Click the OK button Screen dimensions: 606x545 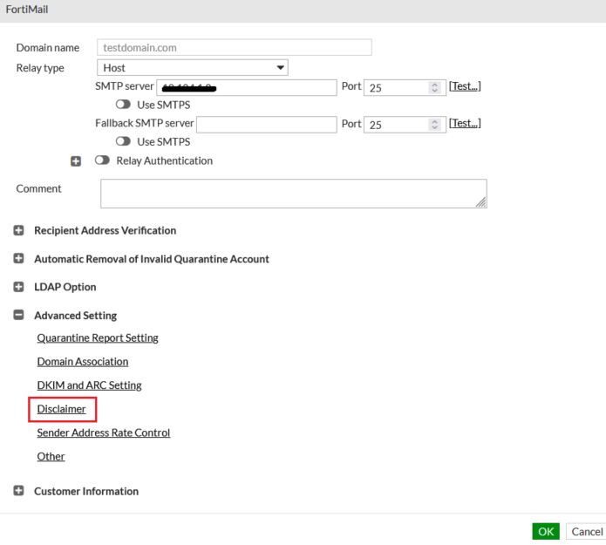(546, 531)
